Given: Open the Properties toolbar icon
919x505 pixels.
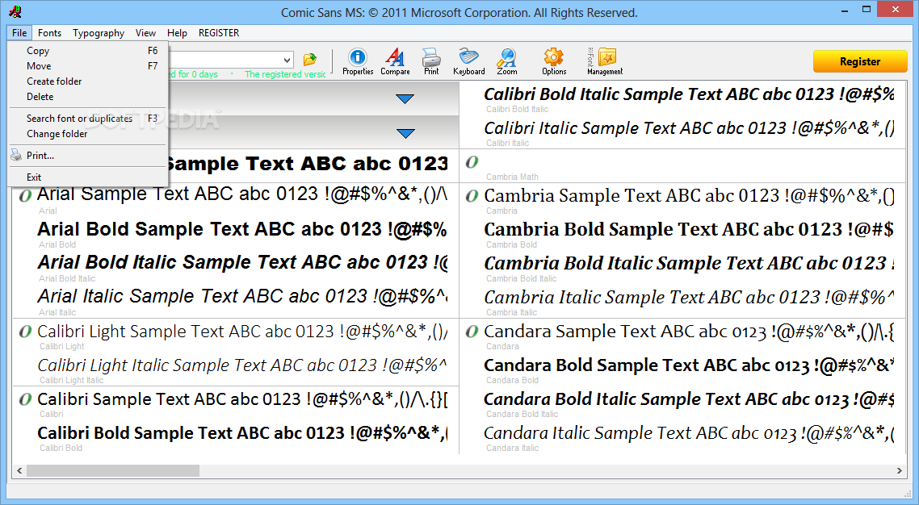Looking at the screenshot, I should (358, 61).
